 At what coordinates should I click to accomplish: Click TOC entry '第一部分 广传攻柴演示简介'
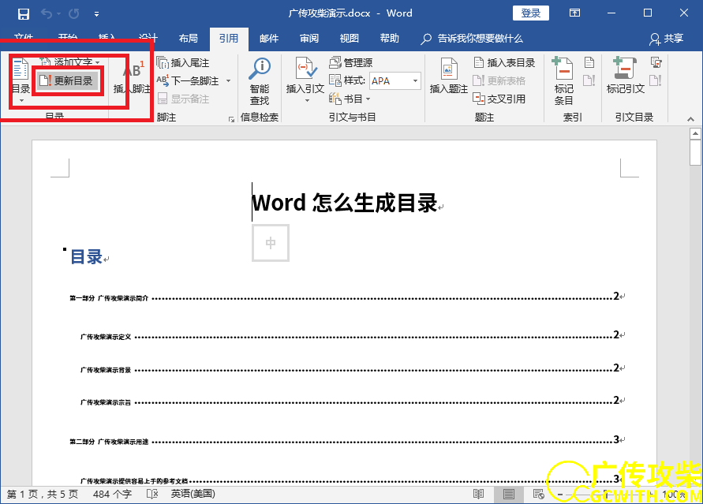click(109, 298)
